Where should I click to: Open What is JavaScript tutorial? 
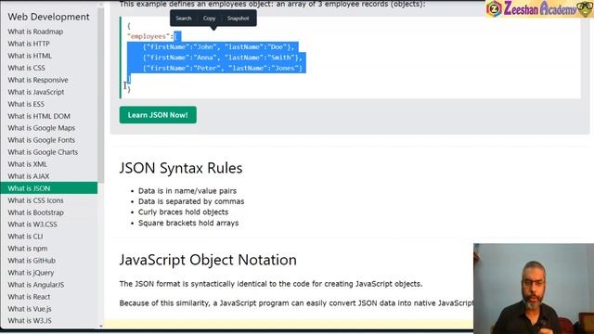coord(36,93)
